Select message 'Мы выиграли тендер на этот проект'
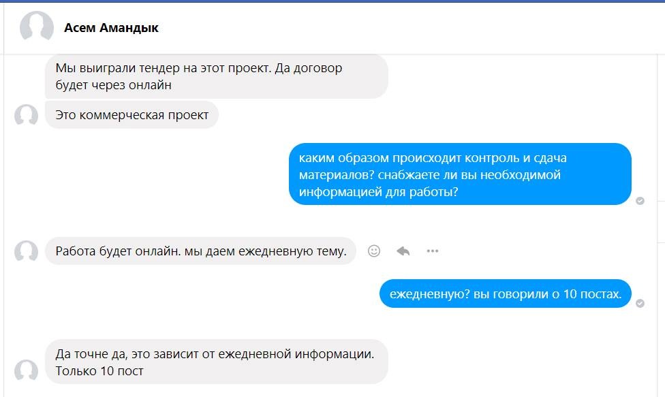 click(x=216, y=76)
